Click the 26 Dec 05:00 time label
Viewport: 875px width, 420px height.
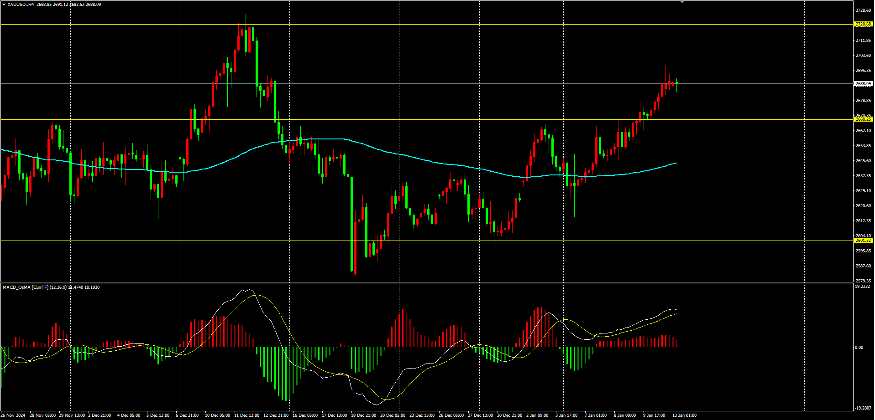(x=451, y=415)
